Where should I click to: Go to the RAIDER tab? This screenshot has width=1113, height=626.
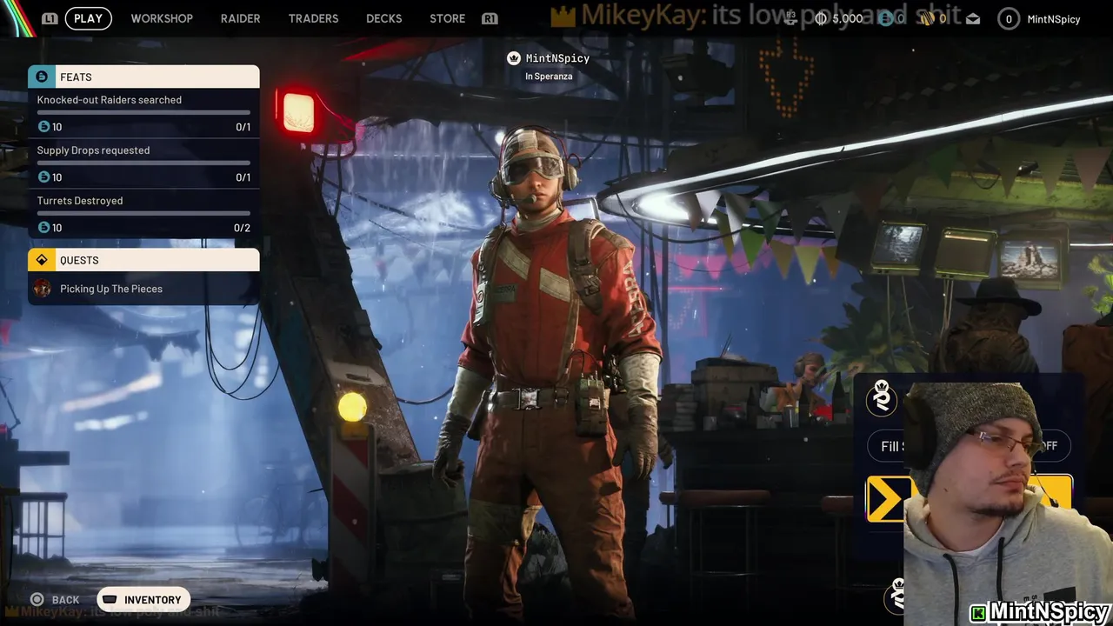point(240,18)
